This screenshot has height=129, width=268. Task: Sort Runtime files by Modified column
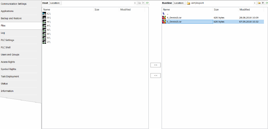tap(245, 10)
